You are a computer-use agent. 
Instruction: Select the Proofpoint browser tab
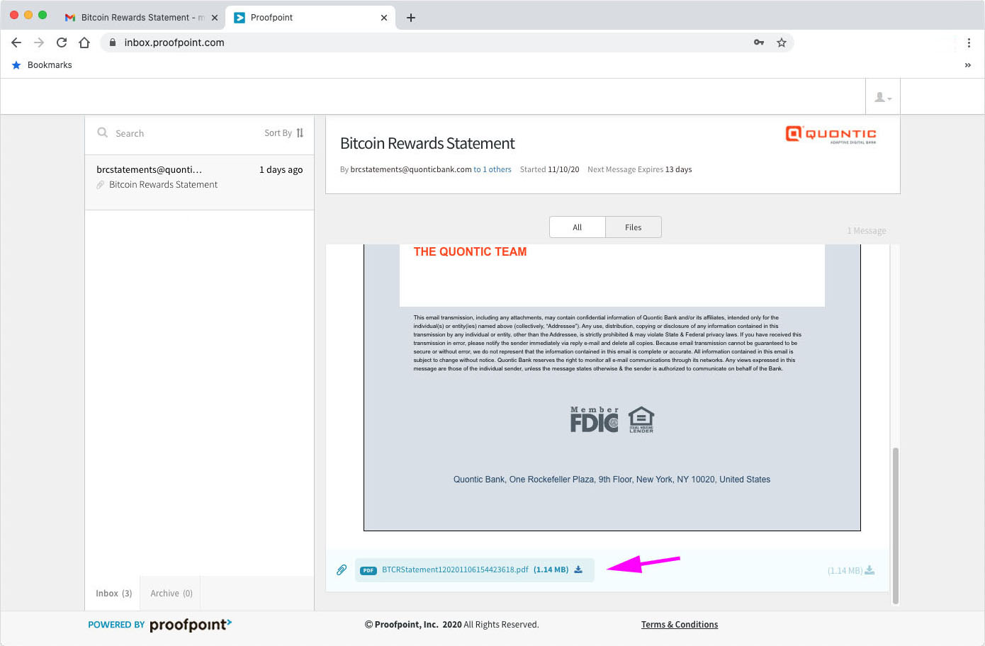click(x=310, y=18)
